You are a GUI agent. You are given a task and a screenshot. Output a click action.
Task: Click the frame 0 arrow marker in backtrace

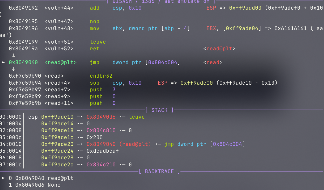click(x=4, y=178)
